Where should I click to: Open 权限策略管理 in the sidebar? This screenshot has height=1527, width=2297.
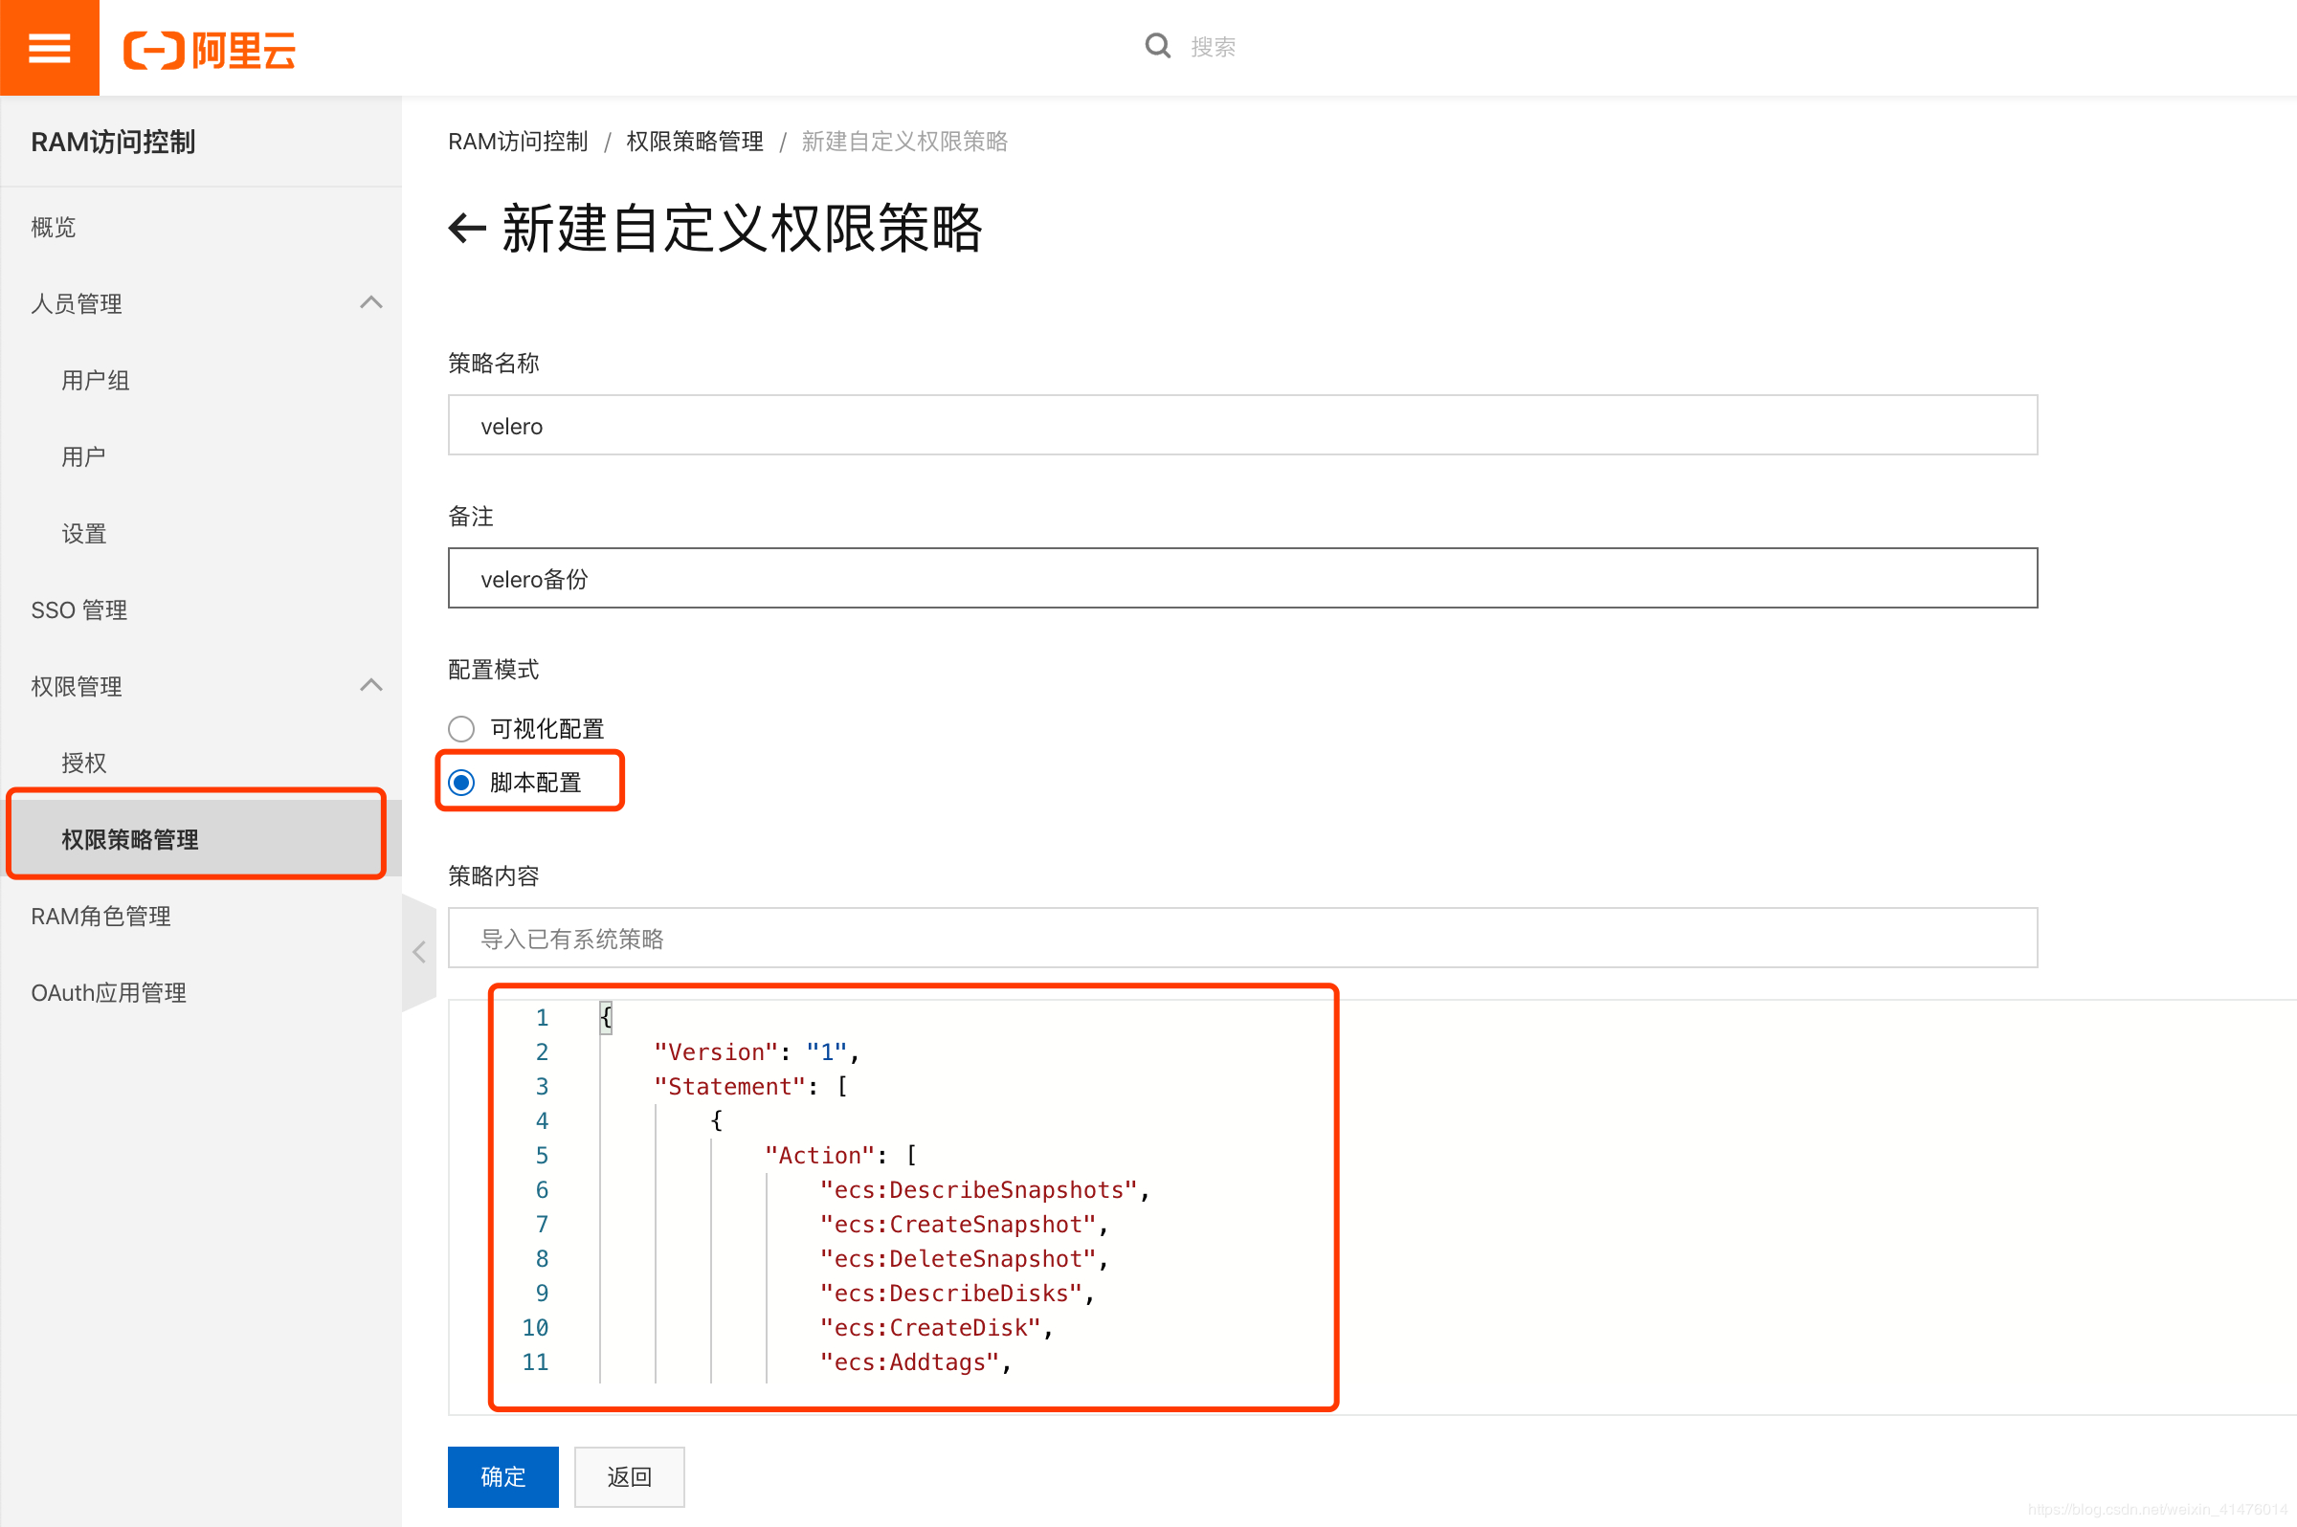coord(129,838)
